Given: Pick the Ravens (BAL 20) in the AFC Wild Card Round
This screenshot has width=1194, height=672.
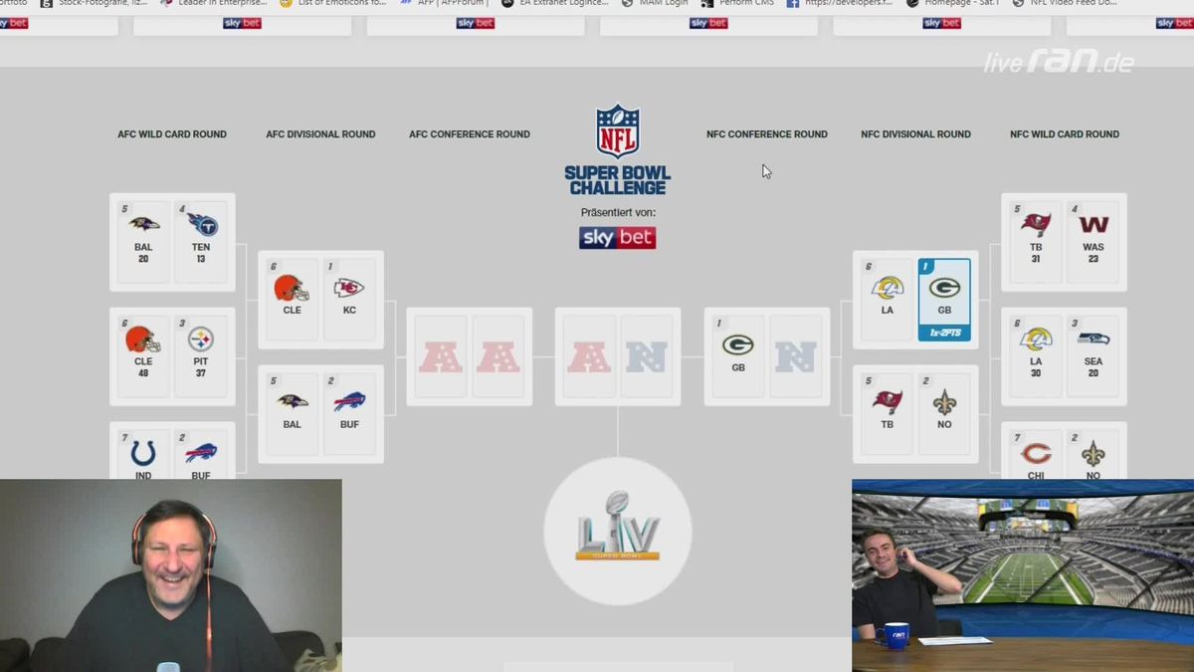Looking at the screenshot, I should pos(143,242).
